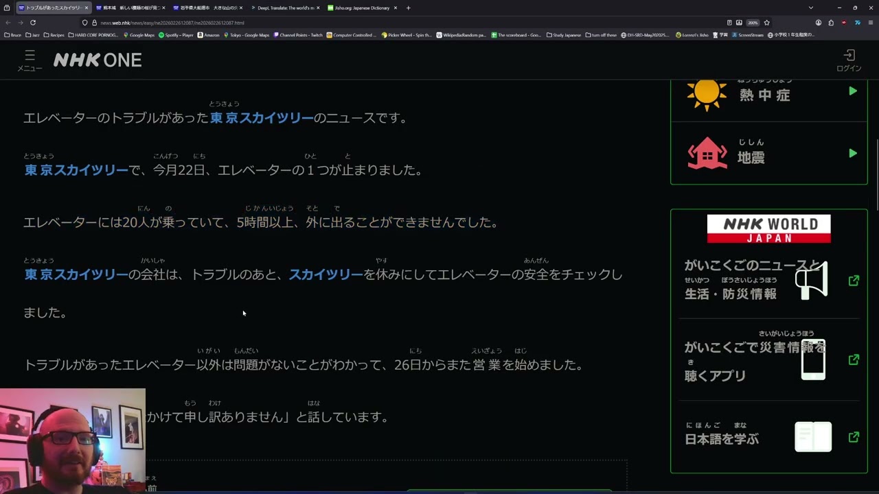Open the Amazon bookmark
879x494 pixels.
coord(209,35)
